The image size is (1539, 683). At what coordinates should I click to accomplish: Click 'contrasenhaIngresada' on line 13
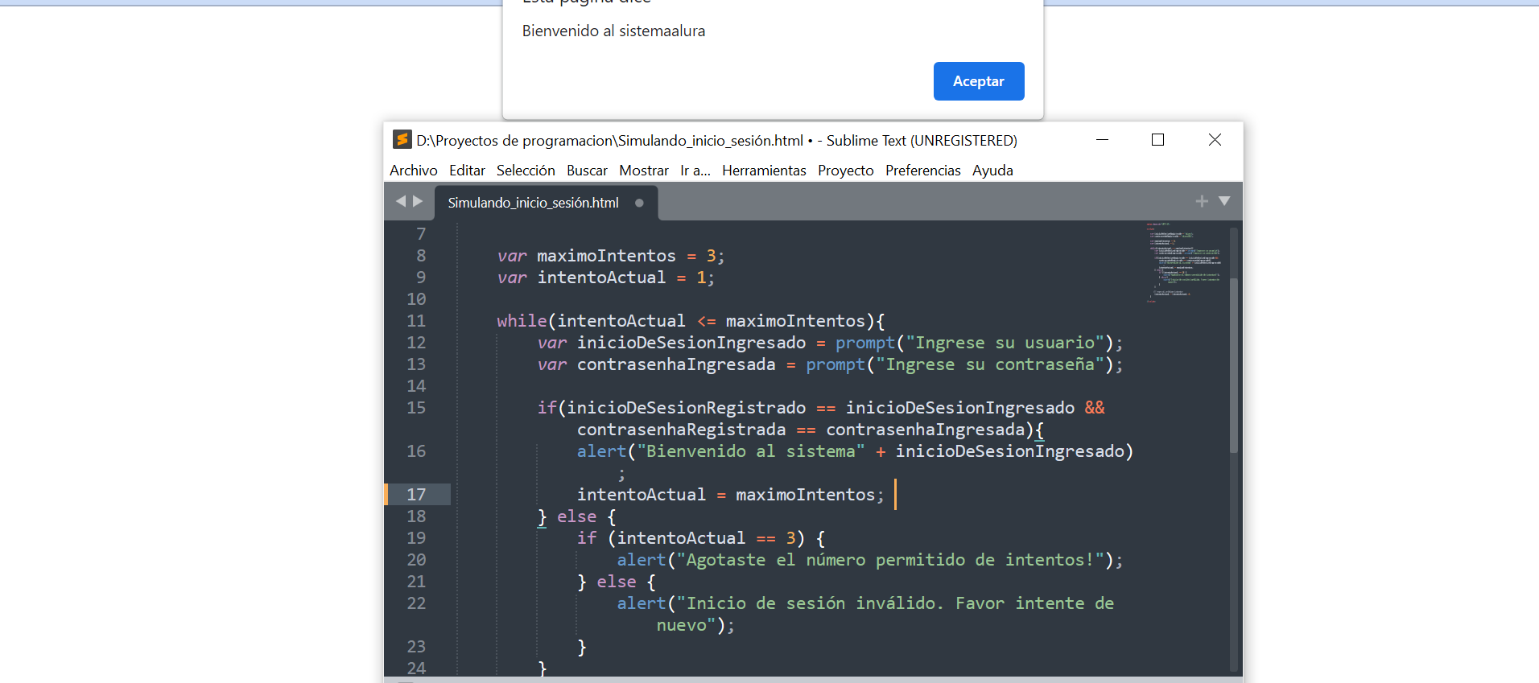point(676,364)
